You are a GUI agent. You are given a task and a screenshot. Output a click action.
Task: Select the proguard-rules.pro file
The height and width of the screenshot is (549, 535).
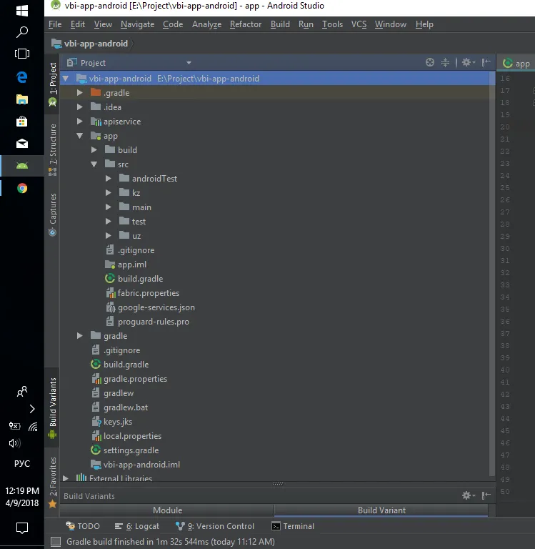point(147,322)
